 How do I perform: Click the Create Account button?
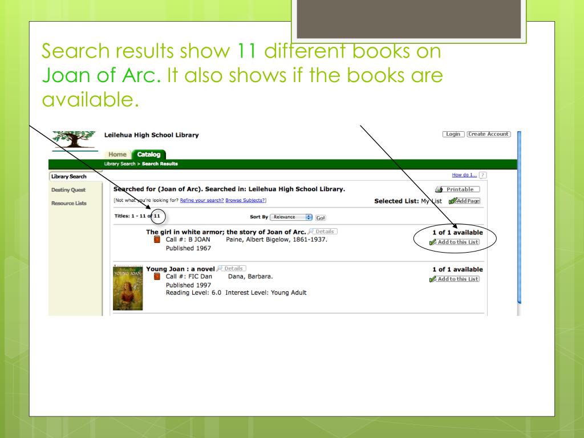[x=489, y=134]
